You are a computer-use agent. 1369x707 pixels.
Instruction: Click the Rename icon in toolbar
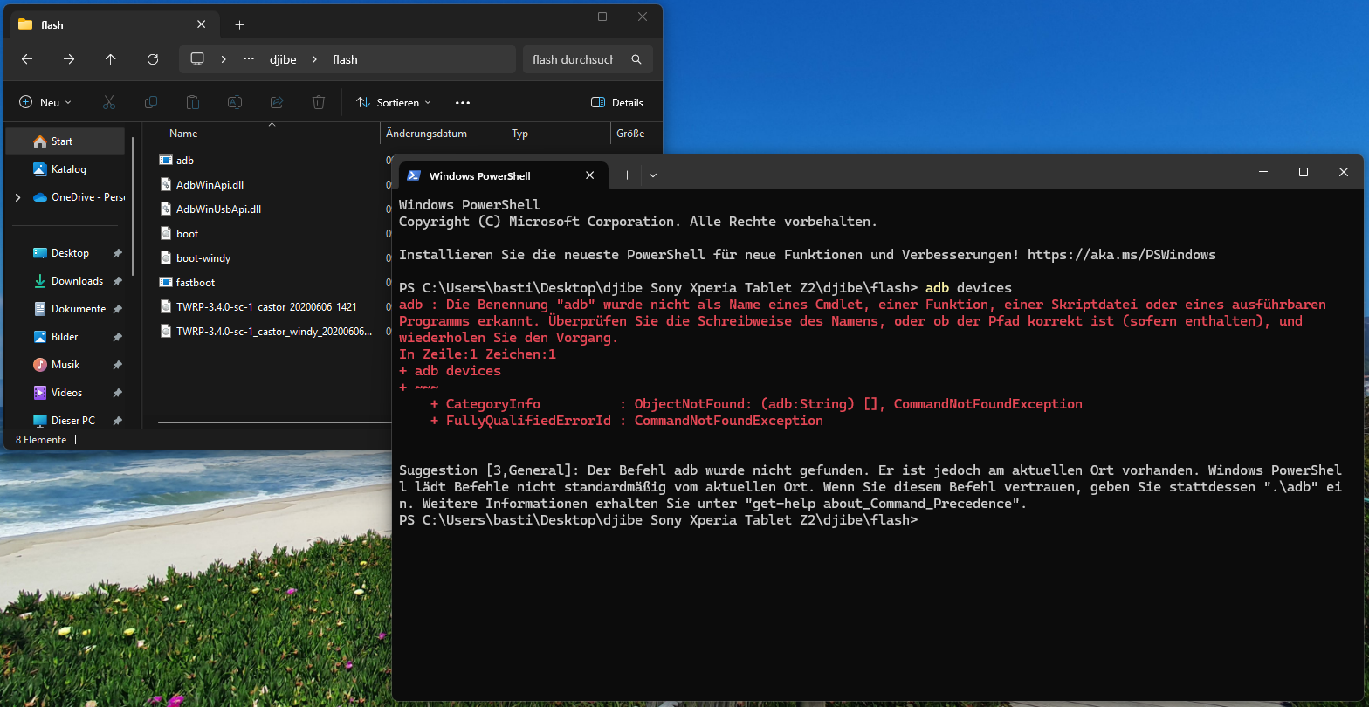[235, 102]
